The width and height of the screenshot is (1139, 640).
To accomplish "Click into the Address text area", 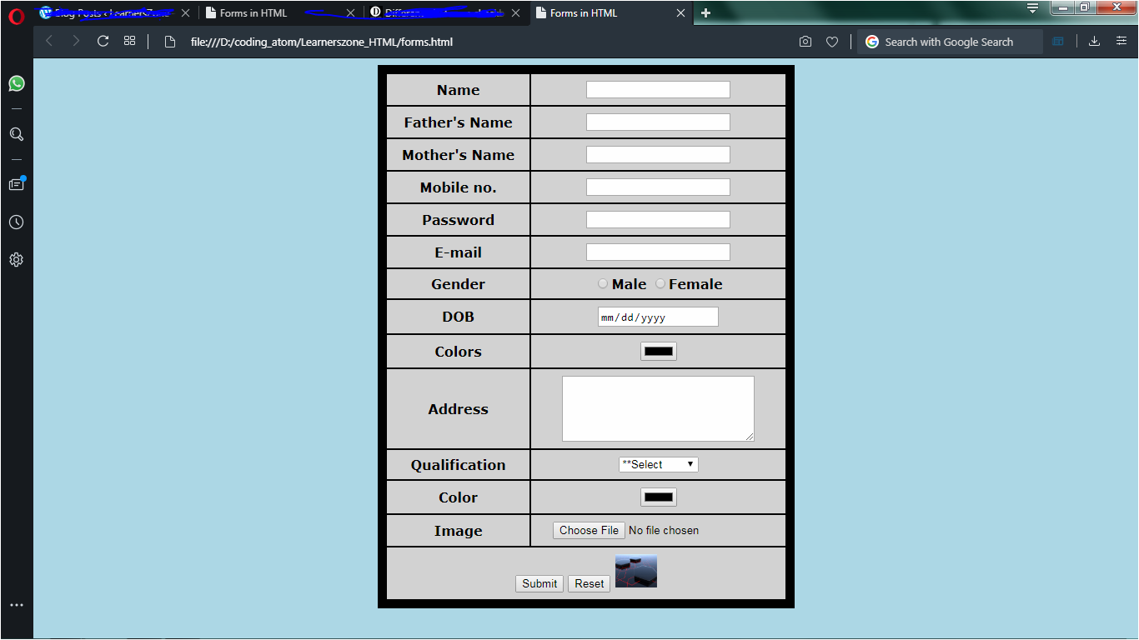I will [658, 408].
